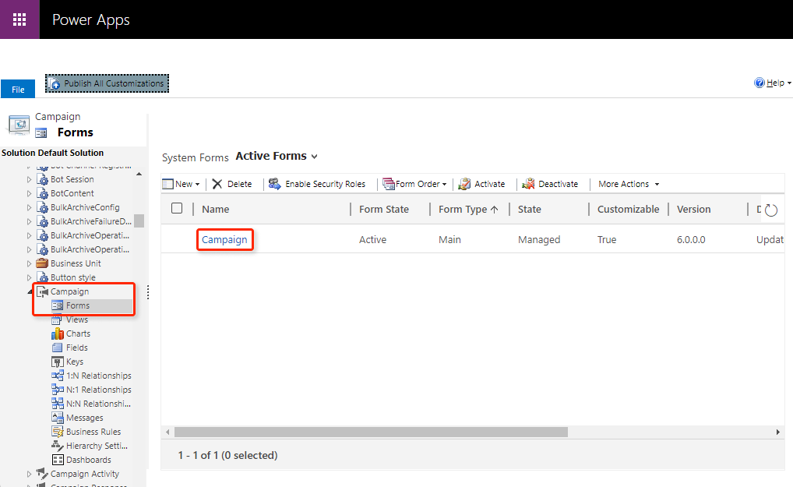The image size is (793, 487).
Task: Open the Help menu
Action: pos(772,83)
